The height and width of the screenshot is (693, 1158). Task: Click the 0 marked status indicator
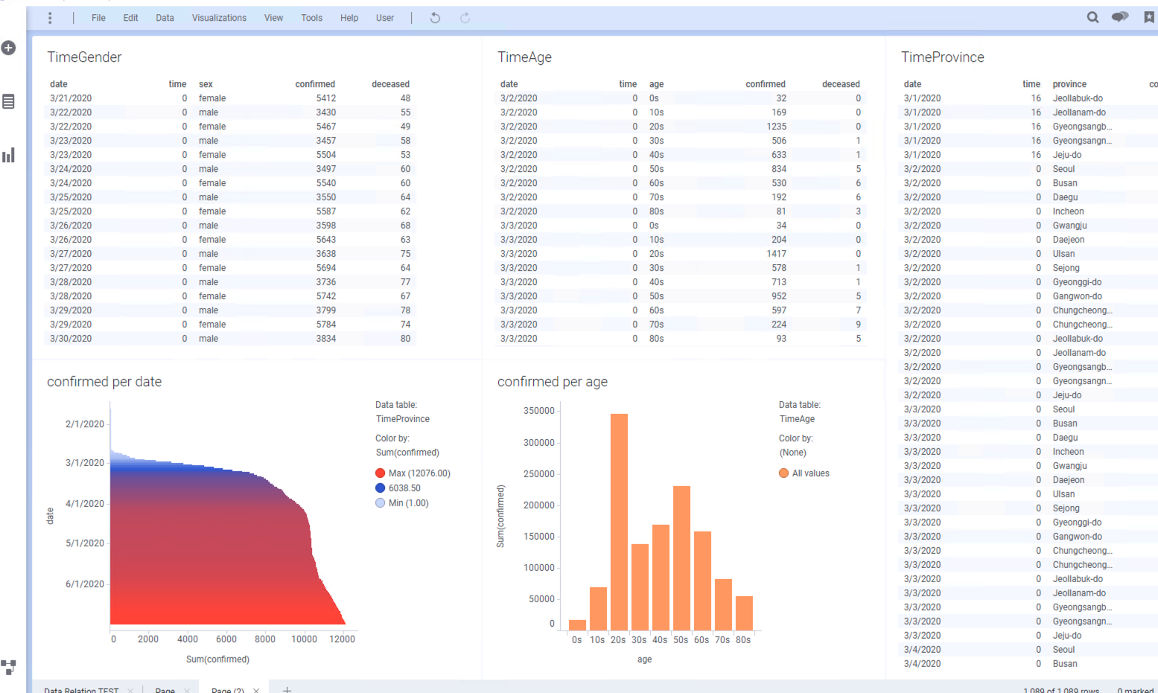point(1135,690)
